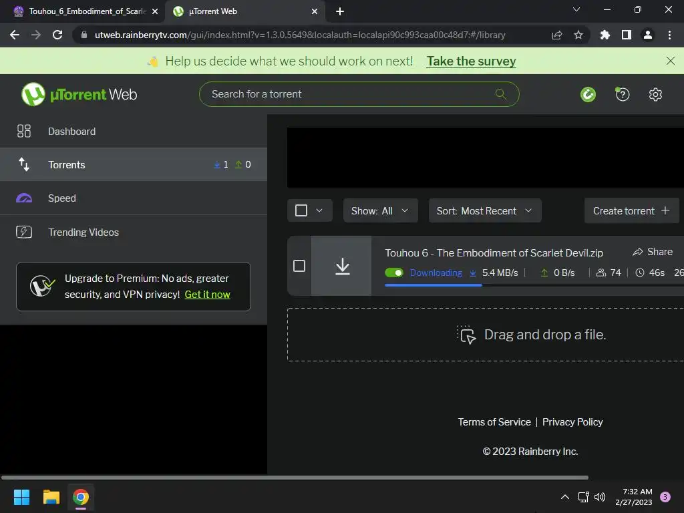
Task: Click the browser address bar URL
Action: (x=300, y=35)
